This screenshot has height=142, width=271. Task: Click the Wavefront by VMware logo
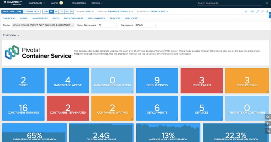12,3
